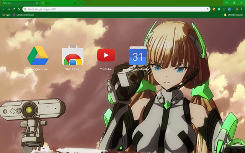245x153 pixels.
Task: Switch to the Apps tab
Action: (x=59, y=3)
